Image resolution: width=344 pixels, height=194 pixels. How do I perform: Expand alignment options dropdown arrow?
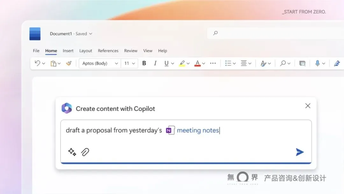[250, 63]
